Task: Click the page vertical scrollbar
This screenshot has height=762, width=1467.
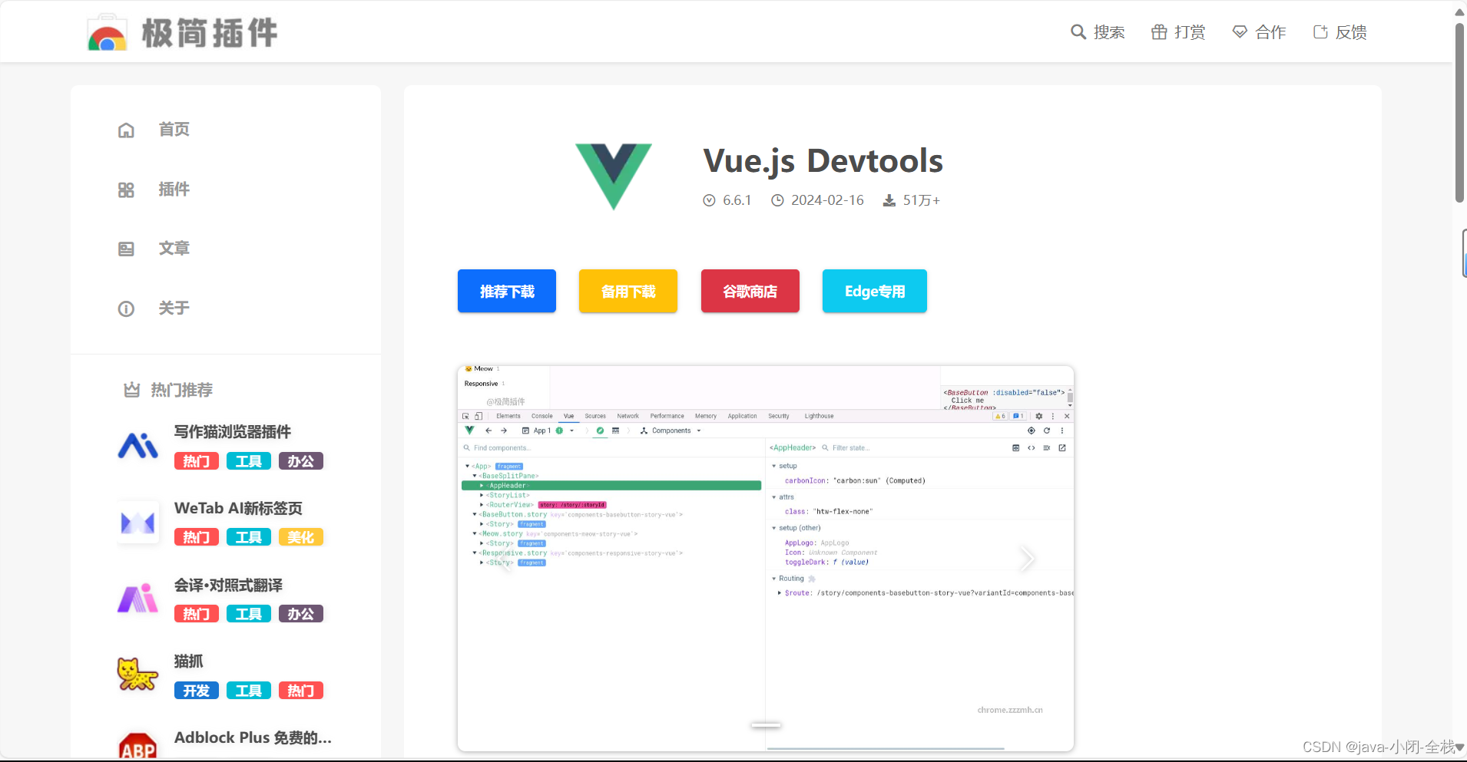Action: pos(1460,113)
